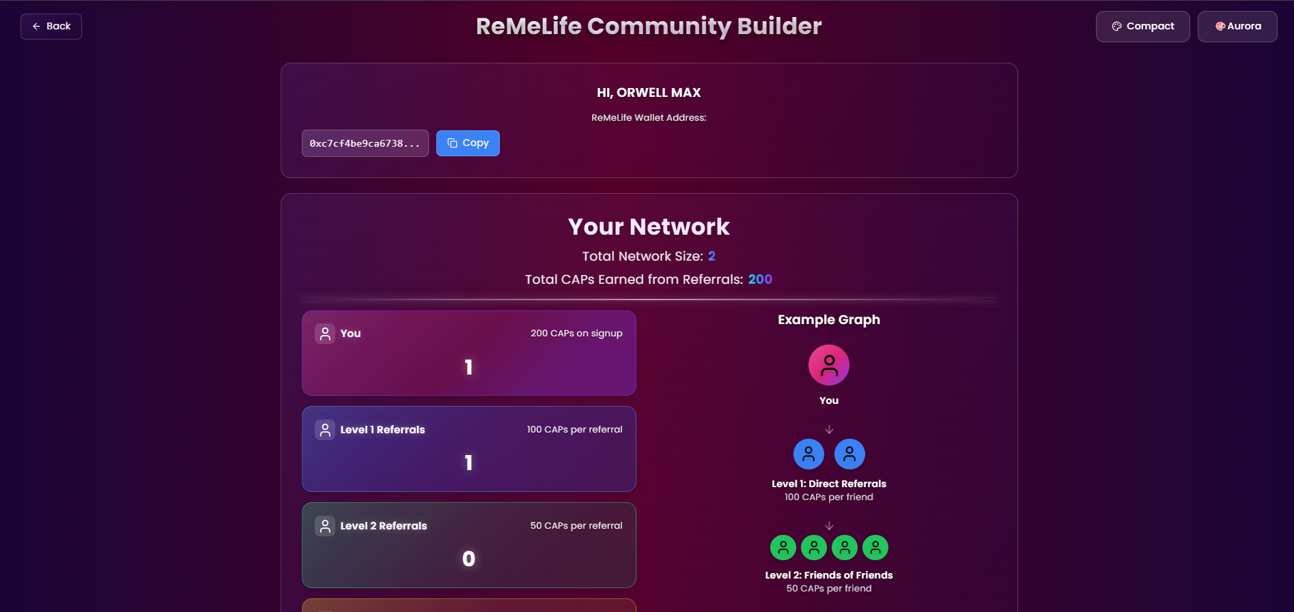Click 'Level 1: Direct Referrals' caption
Viewport: 1294px width, 612px height.
(x=829, y=484)
